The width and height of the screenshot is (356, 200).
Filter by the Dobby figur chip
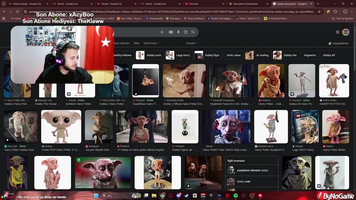208,55
